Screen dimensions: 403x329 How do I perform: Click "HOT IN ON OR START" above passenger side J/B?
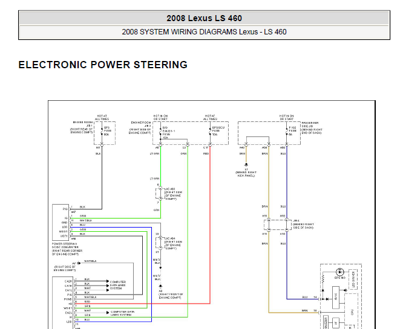click(287, 118)
